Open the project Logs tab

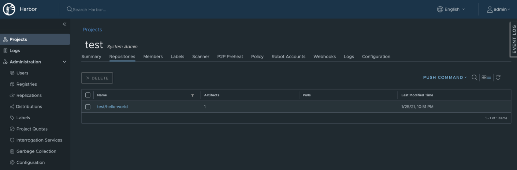point(349,57)
